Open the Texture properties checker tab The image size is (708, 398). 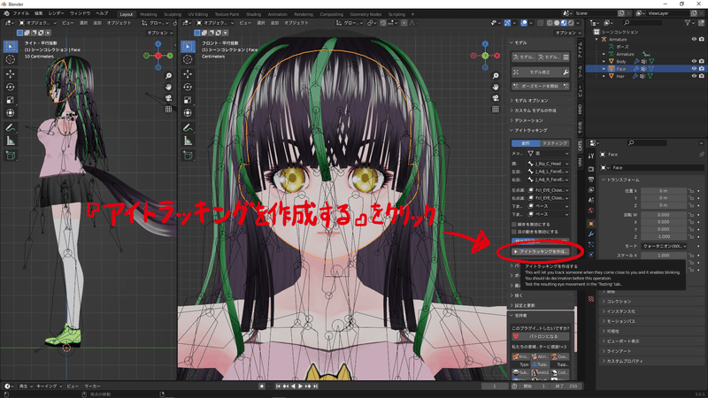[x=591, y=299]
